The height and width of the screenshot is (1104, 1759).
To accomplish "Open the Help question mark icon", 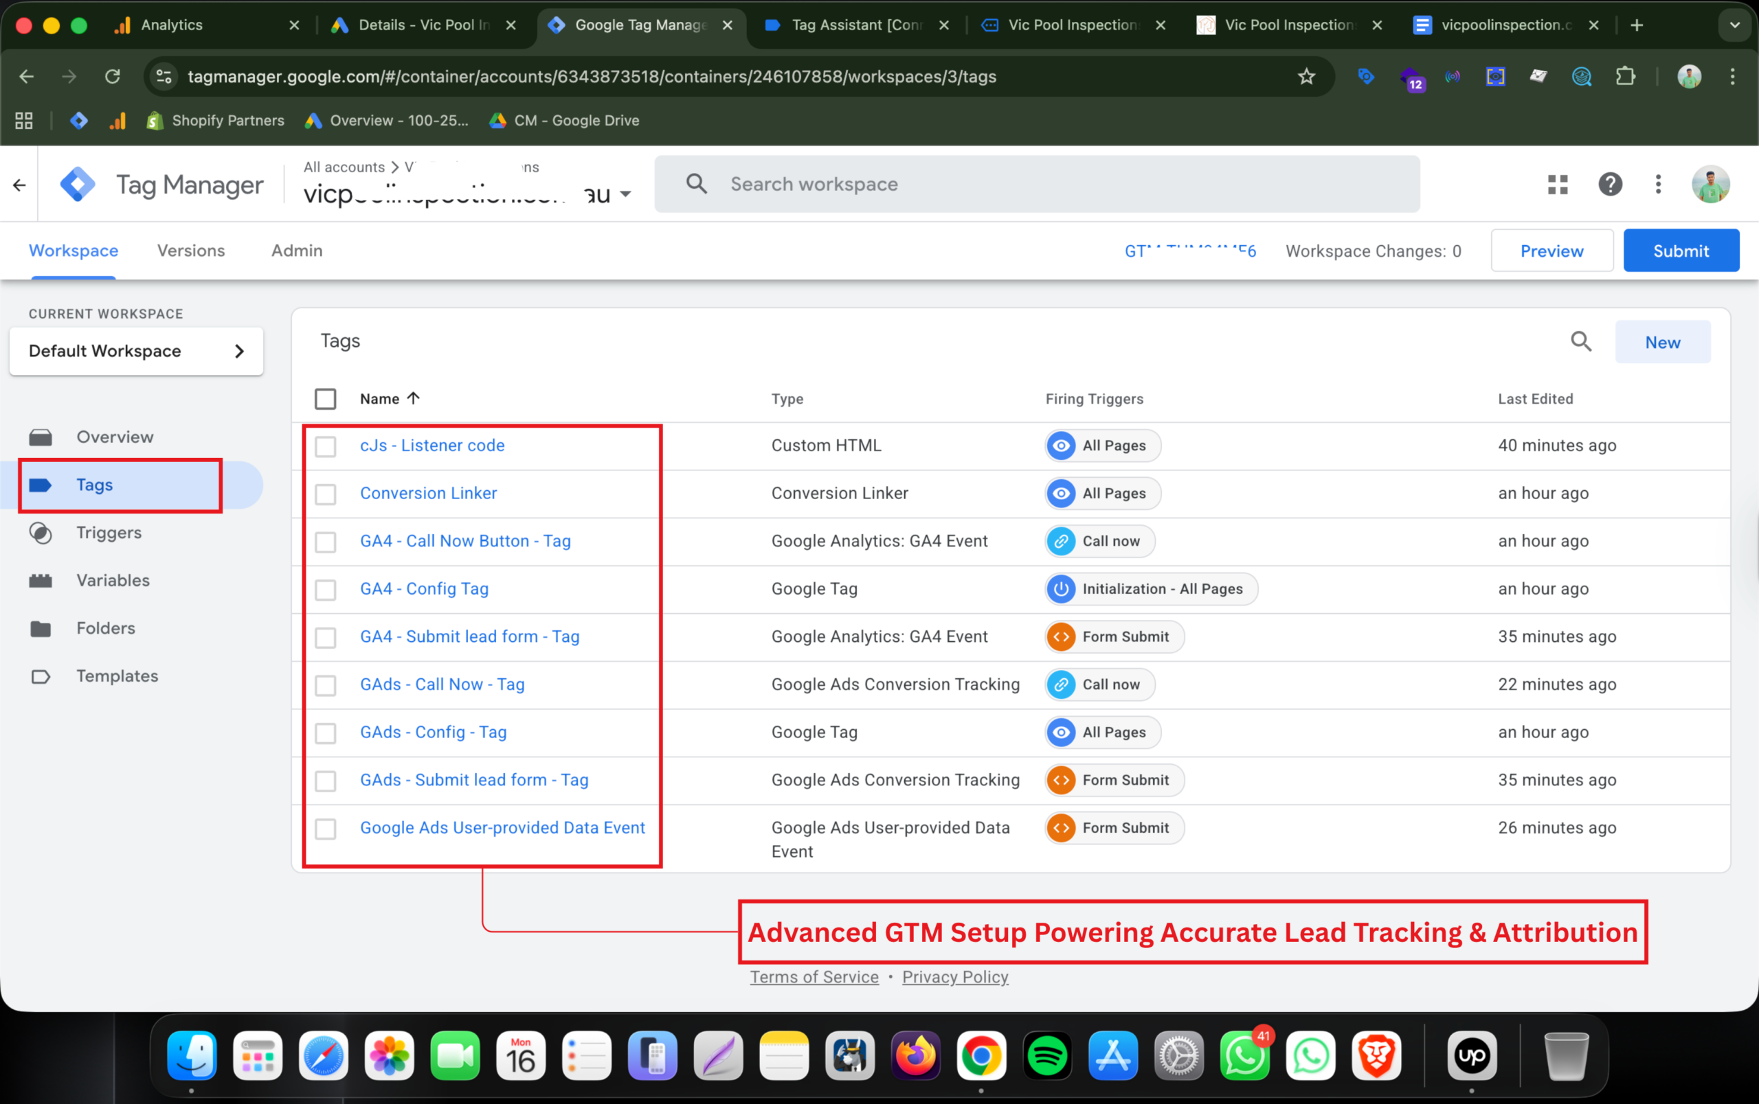I will coord(1610,185).
